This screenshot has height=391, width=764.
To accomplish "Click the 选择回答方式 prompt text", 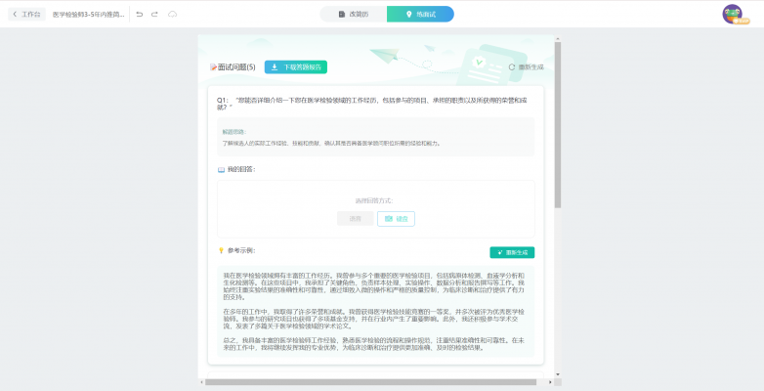I will pyautogui.click(x=374, y=200).
